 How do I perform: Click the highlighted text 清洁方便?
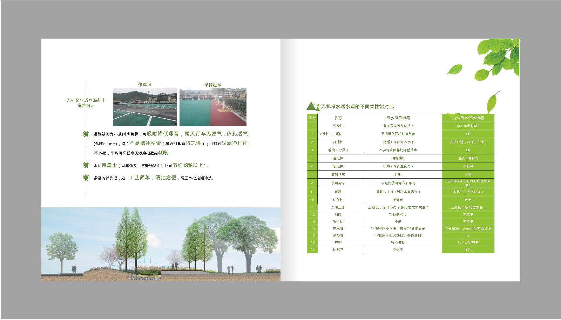coord(166,178)
